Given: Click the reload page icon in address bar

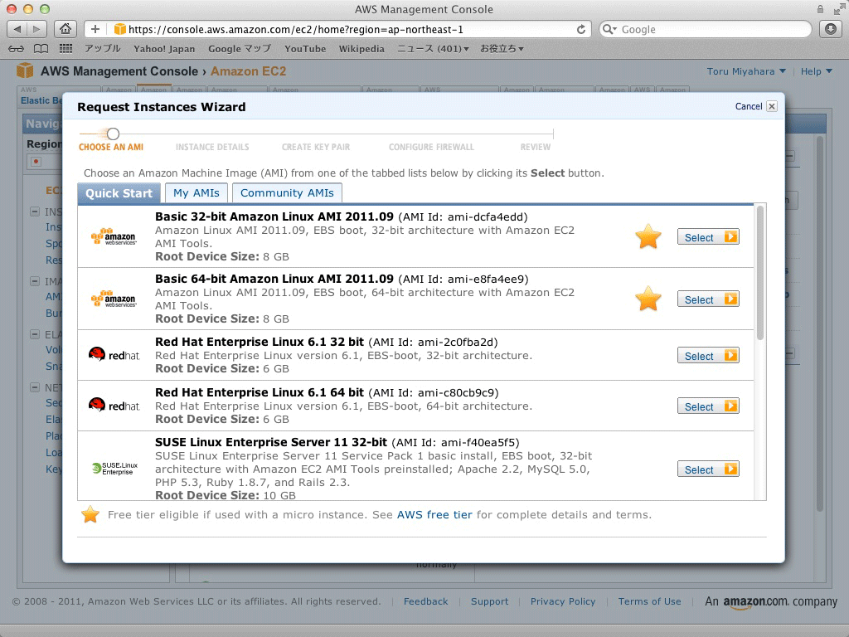Looking at the screenshot, I should click(x=581, y=29).
